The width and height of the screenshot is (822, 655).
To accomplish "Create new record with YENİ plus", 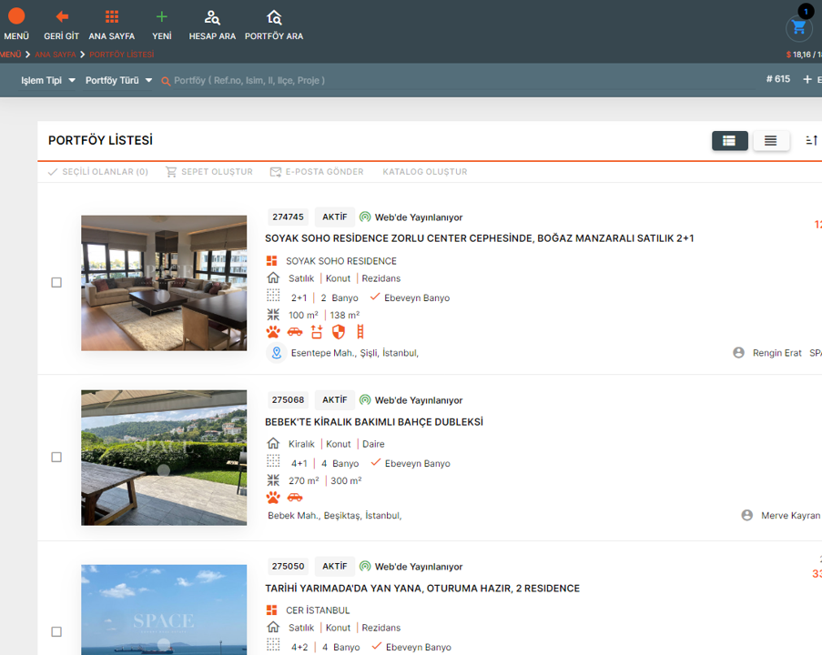I will pyautogui.click(x=161, y=16).
